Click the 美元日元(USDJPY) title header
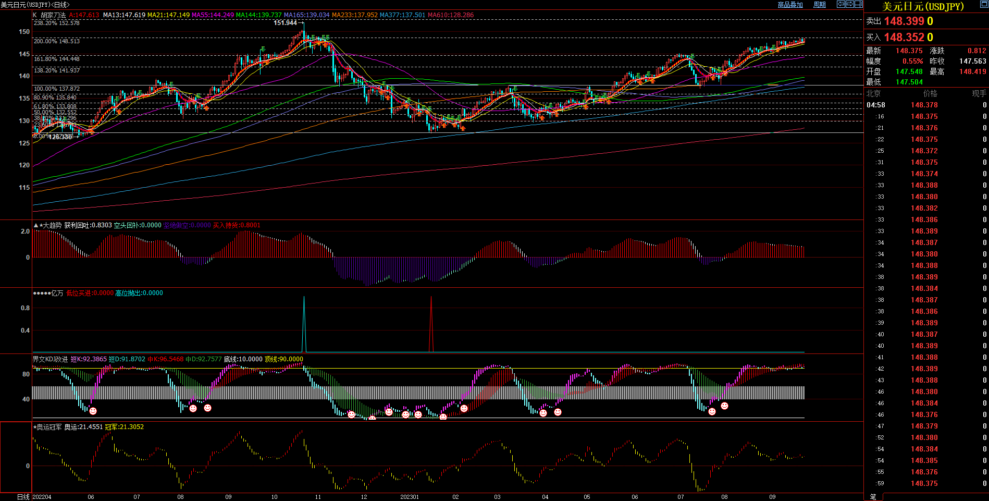Viewport: 989px width, 501px height. [923, 6]
